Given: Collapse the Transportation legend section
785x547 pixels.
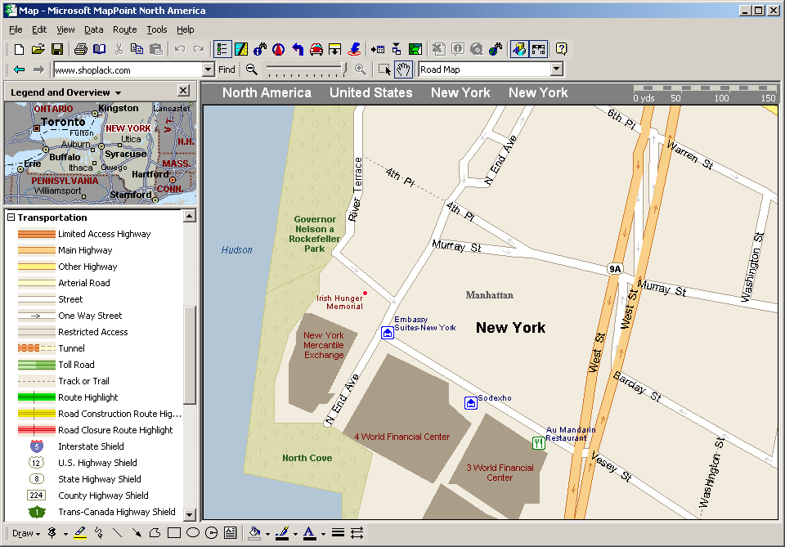Looking at the screenshot, I should (x=11, y=217).
